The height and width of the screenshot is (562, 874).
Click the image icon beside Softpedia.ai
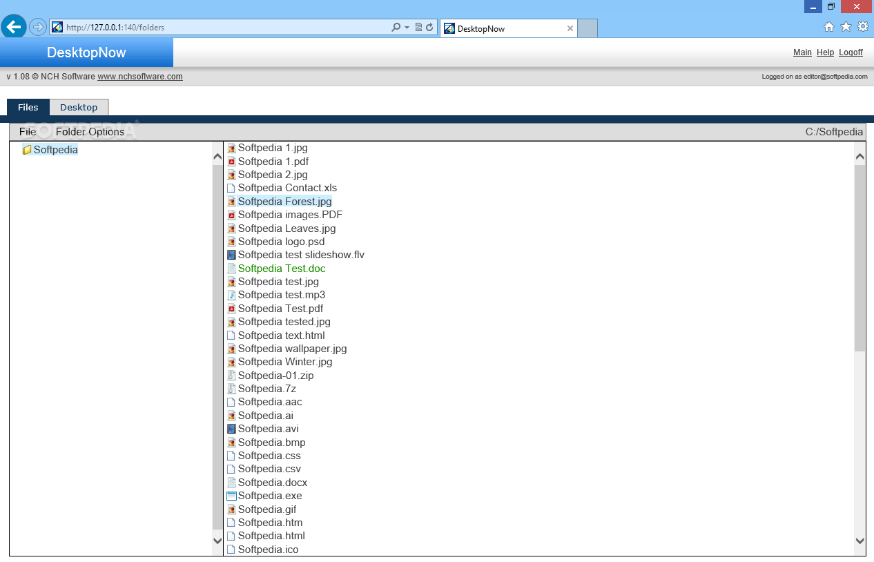point(231,416)
